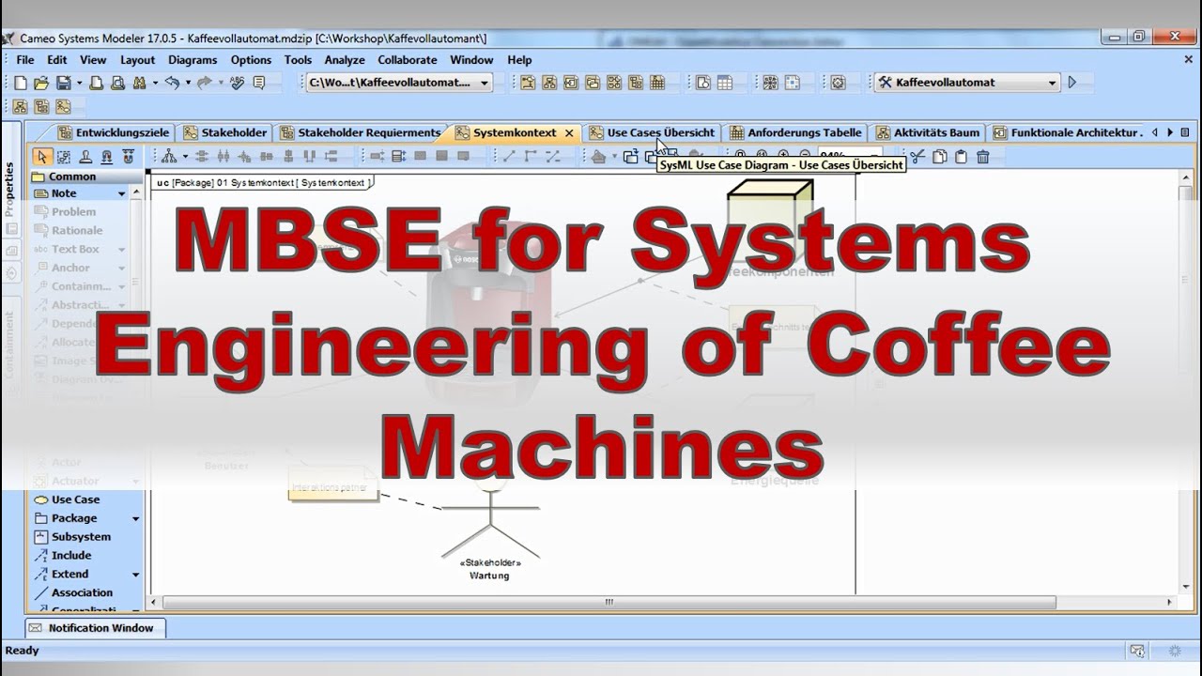Expand the Save button dropdown arrow
This screenshot has height=676, width=1202.
click(80, 83)
